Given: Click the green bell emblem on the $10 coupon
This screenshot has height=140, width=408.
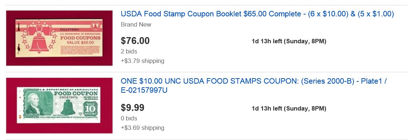Looking at the screenshot, I should pos(68,107).
